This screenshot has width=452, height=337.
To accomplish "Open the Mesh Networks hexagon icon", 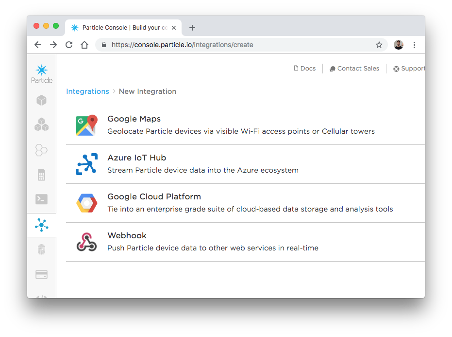I will (x=42, y=150).
